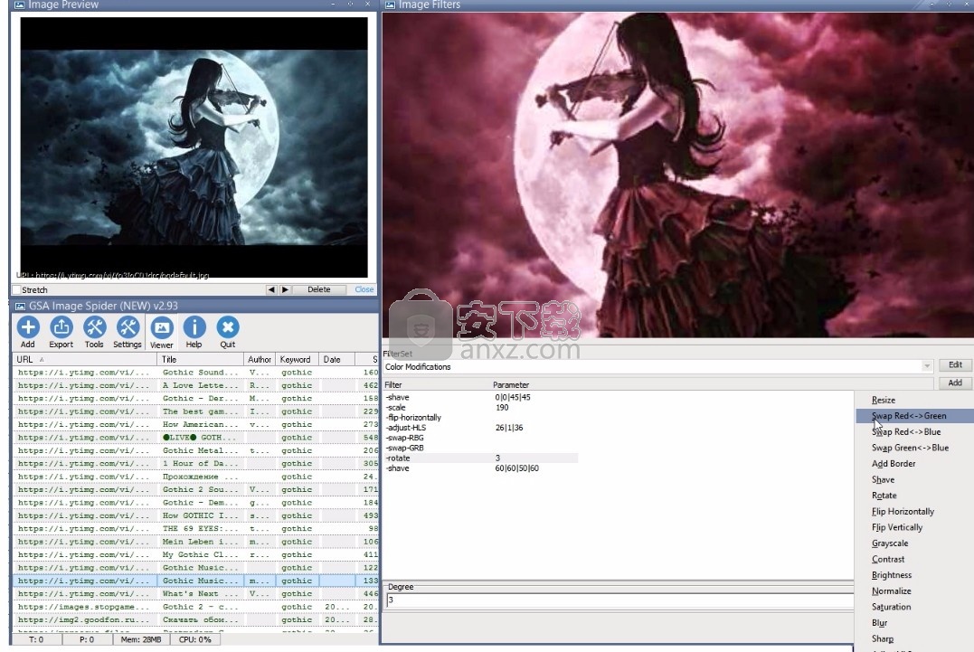Apply Grayscale from the filter menu
974x652 pixels.
pyautogui.click(x=890, y=543)
